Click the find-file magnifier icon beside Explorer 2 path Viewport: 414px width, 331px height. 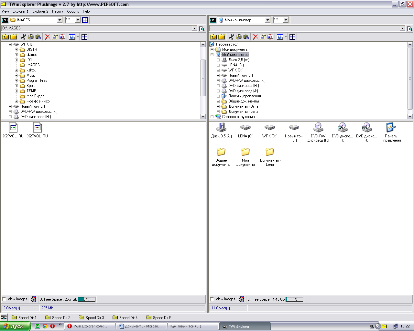point(410,28)
